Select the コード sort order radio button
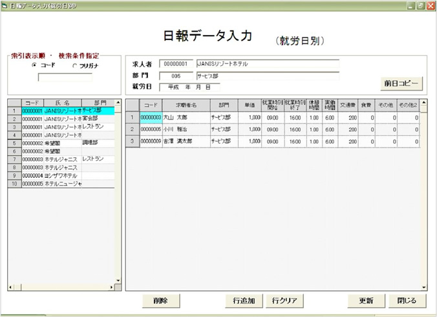437x317 pixels. coord(34,65)
